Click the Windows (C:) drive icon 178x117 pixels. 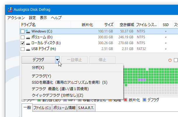(28, 31)
